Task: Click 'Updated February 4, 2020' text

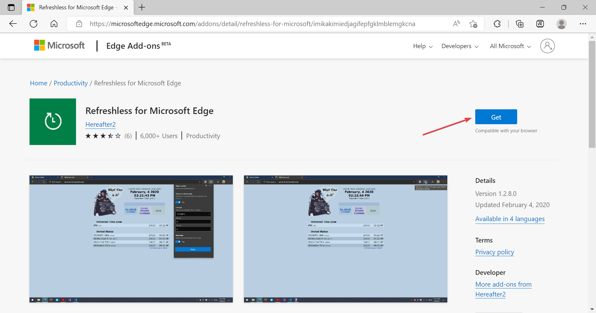Action: tap(512, 205)
